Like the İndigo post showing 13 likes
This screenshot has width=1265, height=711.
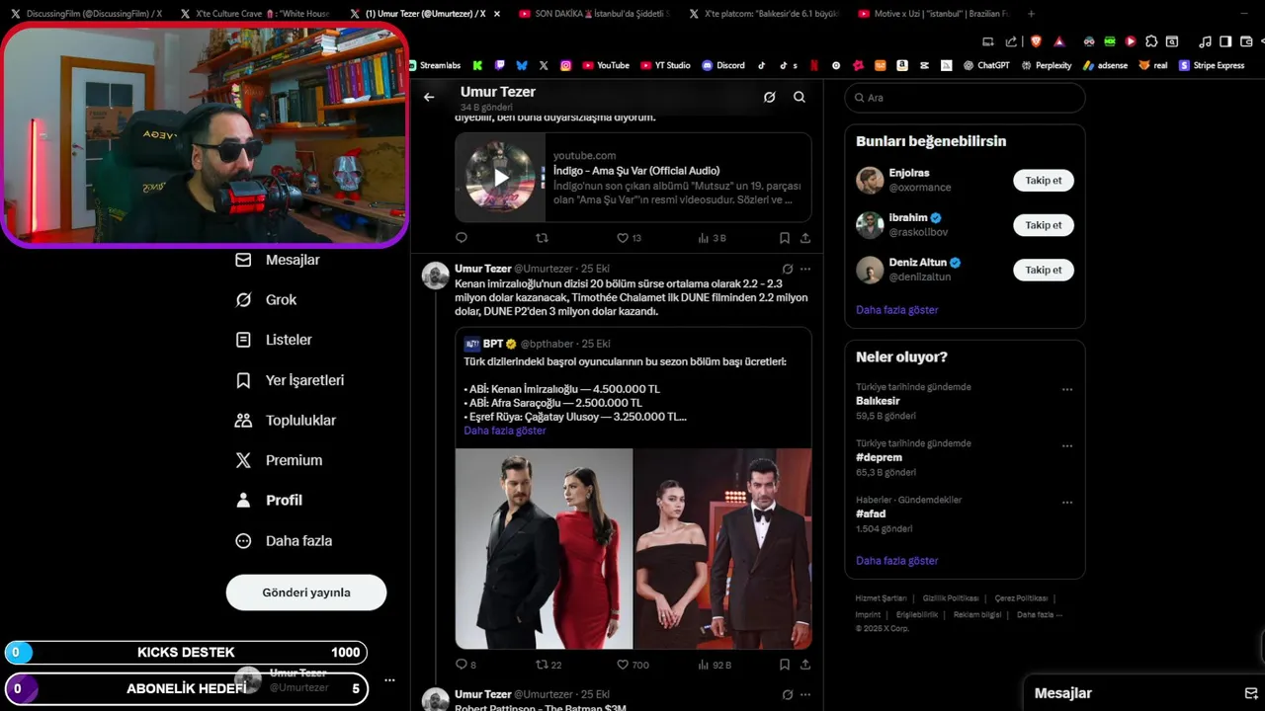coord(630,238)
